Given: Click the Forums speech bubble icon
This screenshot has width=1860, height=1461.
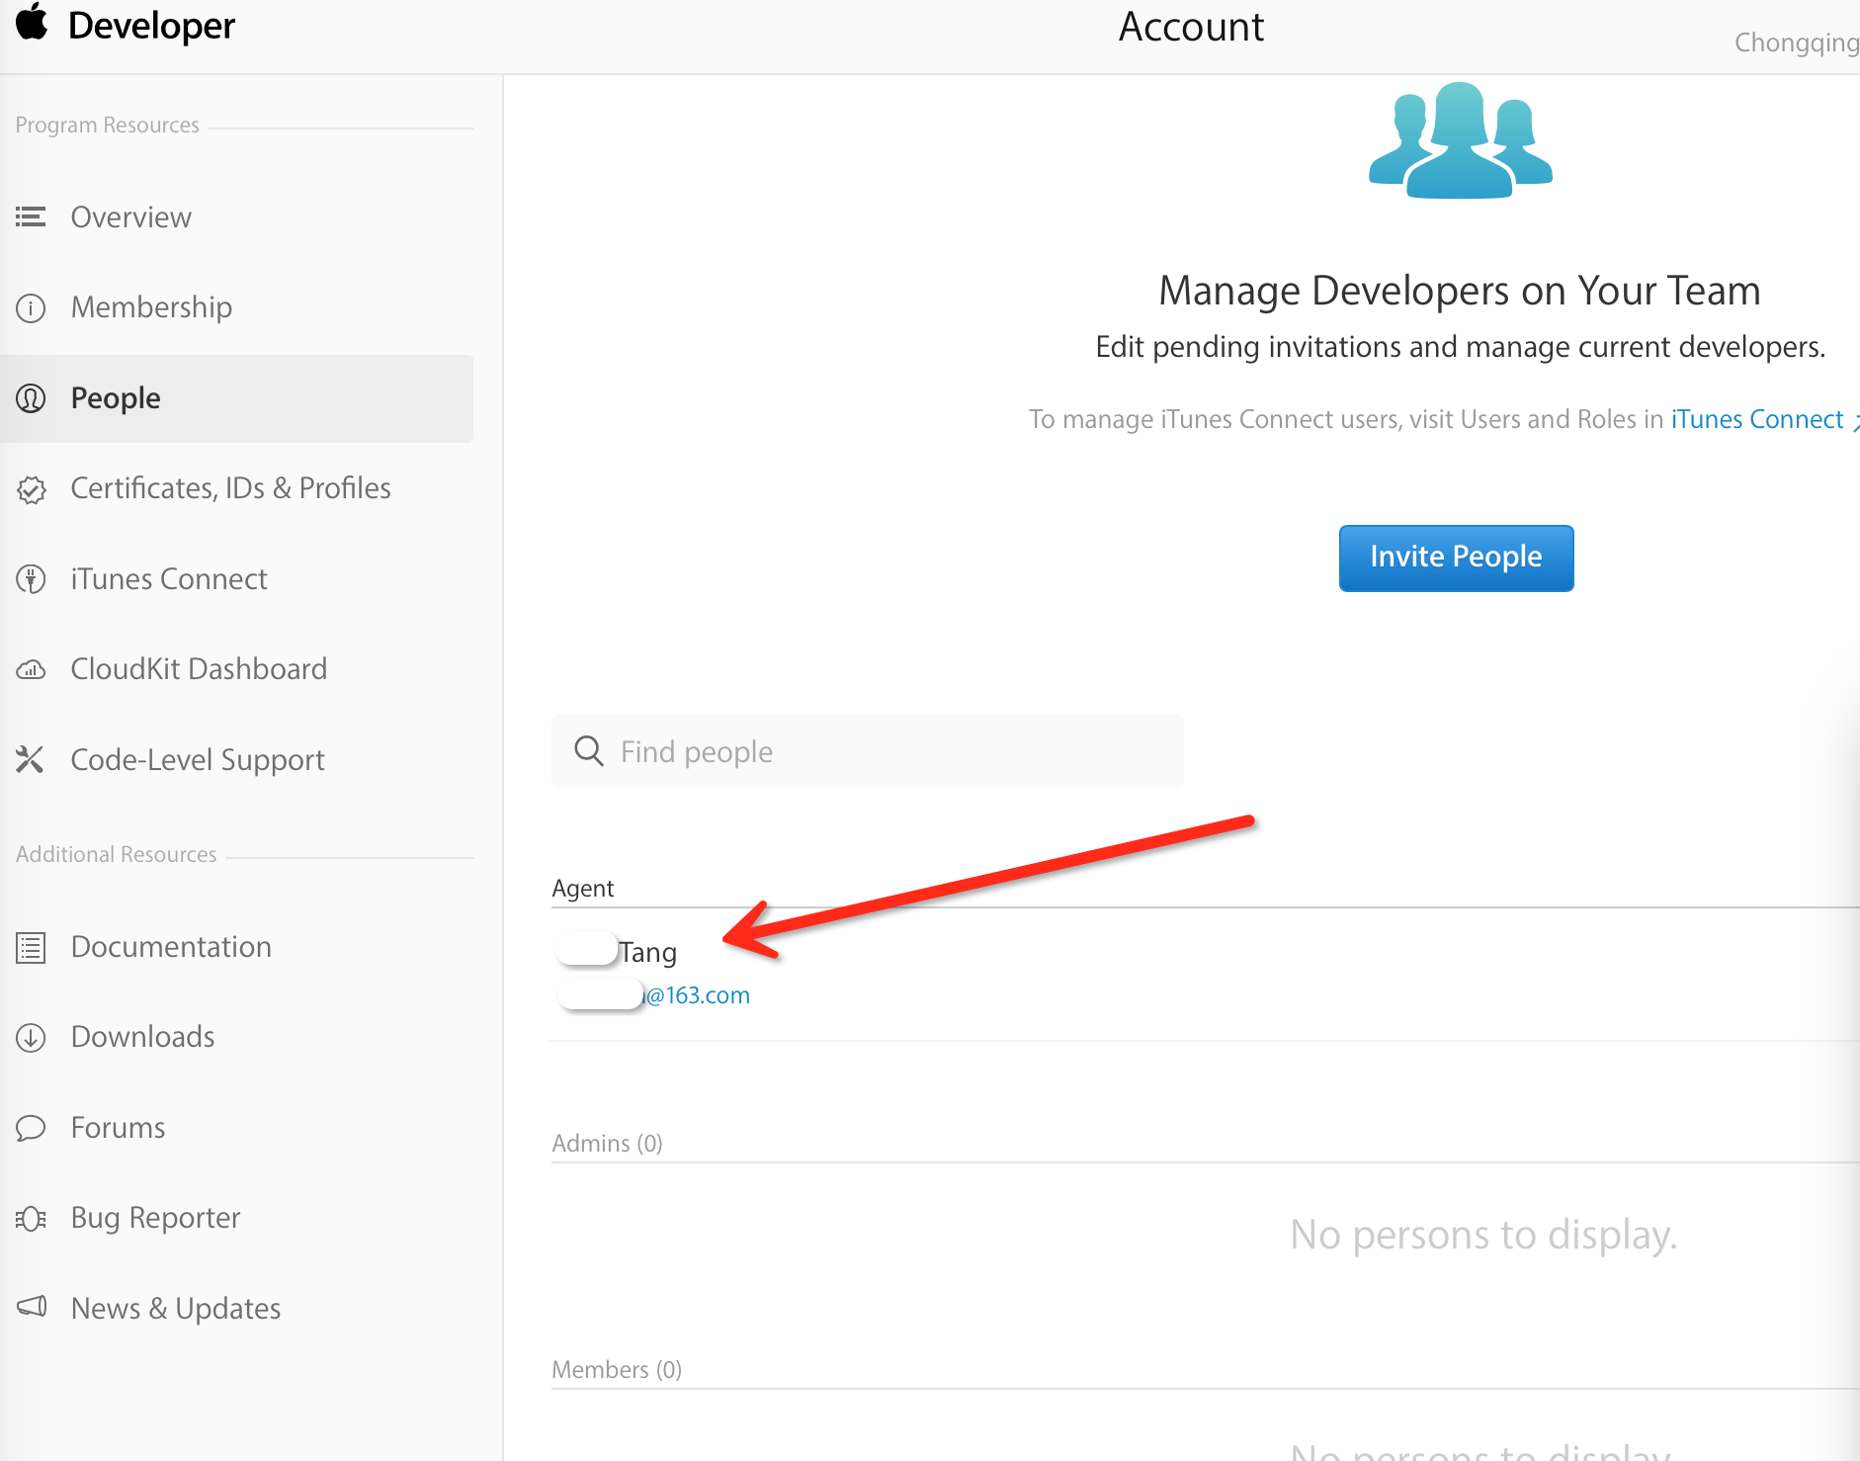Looking at the screenshot, I should (31, 1128).
